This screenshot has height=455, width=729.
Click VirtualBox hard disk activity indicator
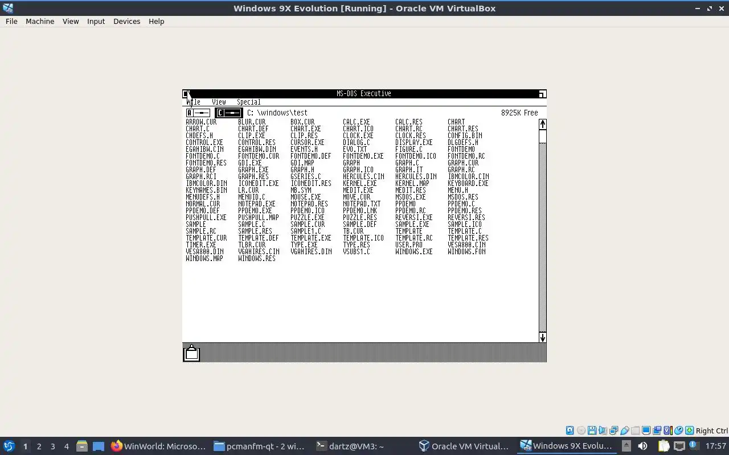coord(570,431)
